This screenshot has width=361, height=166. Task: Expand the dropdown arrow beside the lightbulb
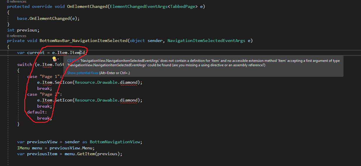[x=58, y=59]
